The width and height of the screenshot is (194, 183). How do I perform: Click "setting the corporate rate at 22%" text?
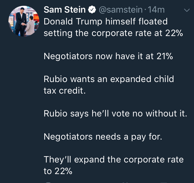pos(113,33)
